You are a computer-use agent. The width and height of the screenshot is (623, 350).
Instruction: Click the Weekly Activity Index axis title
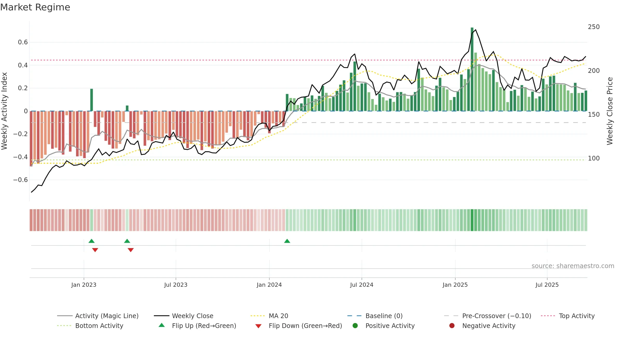click(x=4, y=111)
